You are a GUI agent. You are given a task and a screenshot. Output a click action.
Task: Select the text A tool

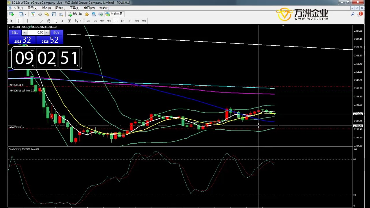[62, 21]
